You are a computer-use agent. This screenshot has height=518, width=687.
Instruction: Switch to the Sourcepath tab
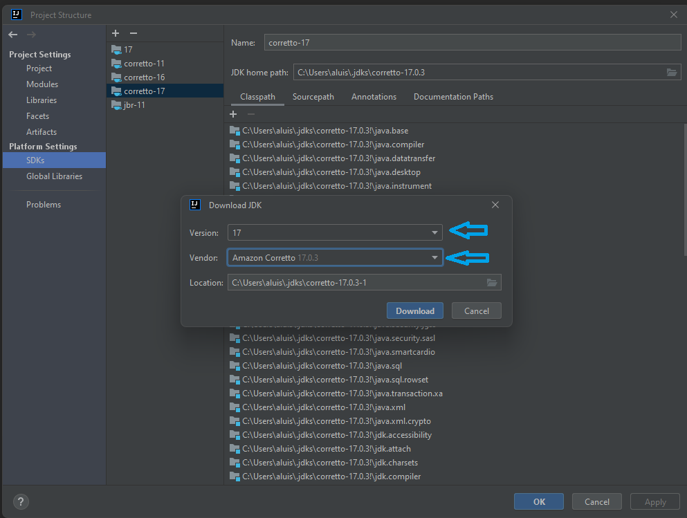(x=313, y=97)
